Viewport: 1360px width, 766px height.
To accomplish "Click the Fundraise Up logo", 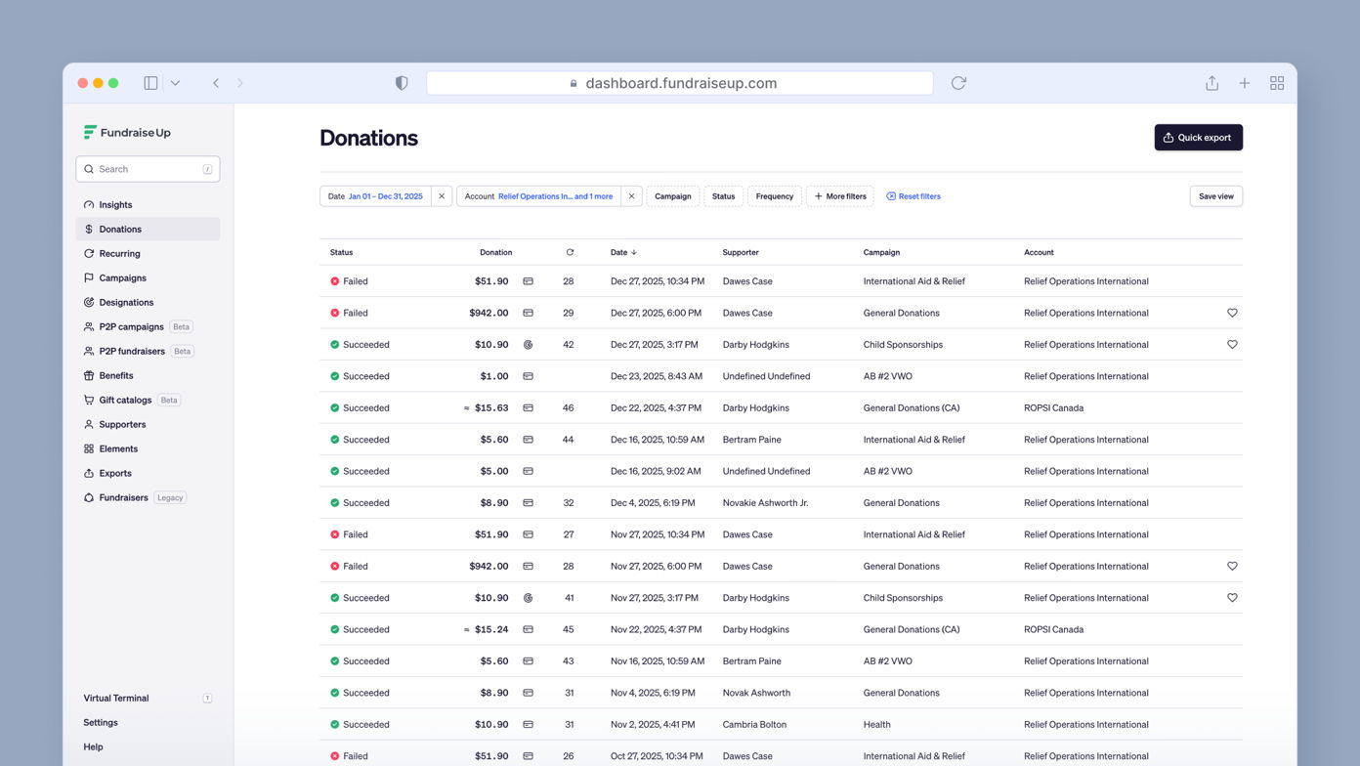I will tap(127, 132).
